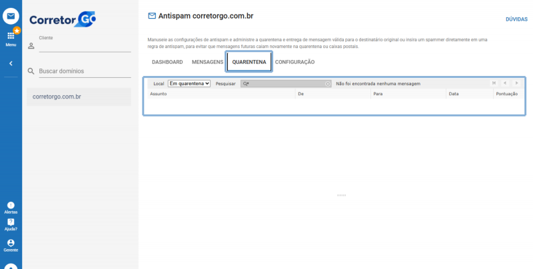Click the CorretorGO logo
Screen dimensions: 533x269
click(x=63, y=19)
